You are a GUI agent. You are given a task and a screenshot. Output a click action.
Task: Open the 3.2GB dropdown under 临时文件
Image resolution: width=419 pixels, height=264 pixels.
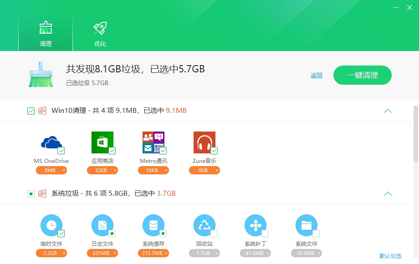tap(51, 254)
